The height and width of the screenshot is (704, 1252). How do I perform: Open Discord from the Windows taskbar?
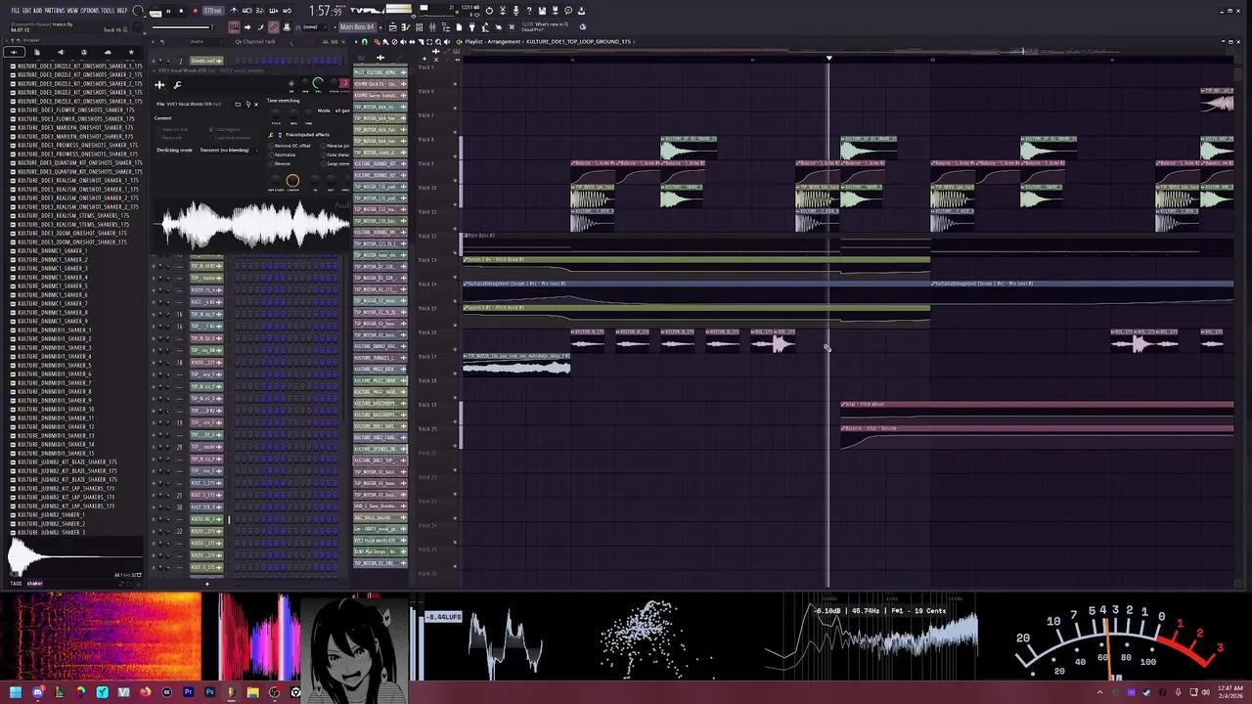pyautogui.click(x=38, y=692)
